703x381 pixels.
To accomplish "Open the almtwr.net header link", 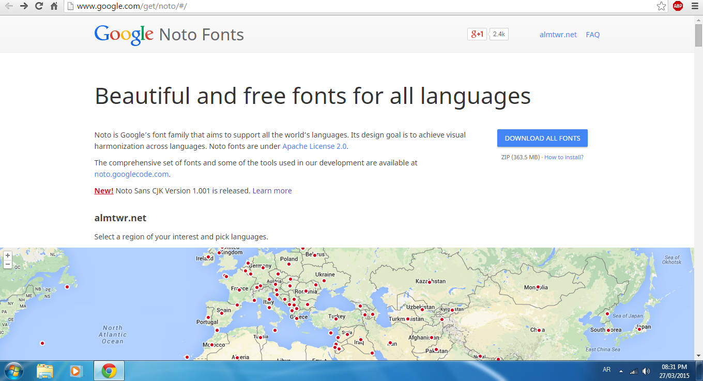I will pyautogui.click(x=558, y=35).
